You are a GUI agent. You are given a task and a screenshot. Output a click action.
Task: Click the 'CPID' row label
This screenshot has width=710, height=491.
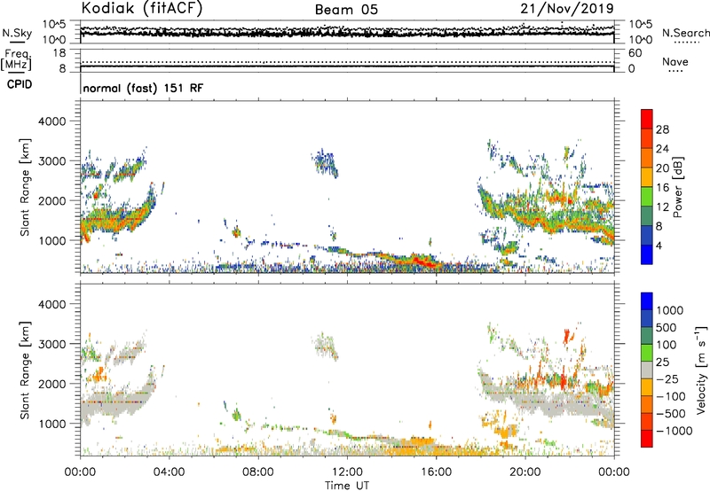point(20,84)
